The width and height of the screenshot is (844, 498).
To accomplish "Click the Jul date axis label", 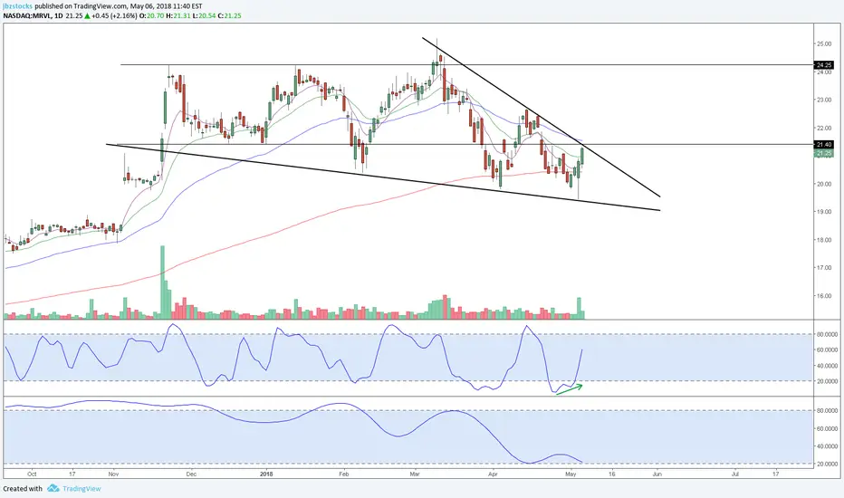I will (734, 474).
